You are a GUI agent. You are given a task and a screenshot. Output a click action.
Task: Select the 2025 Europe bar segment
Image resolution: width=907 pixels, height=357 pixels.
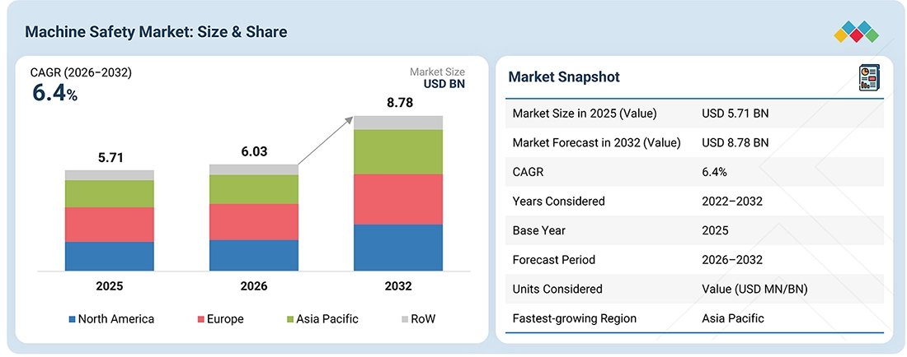110,225
